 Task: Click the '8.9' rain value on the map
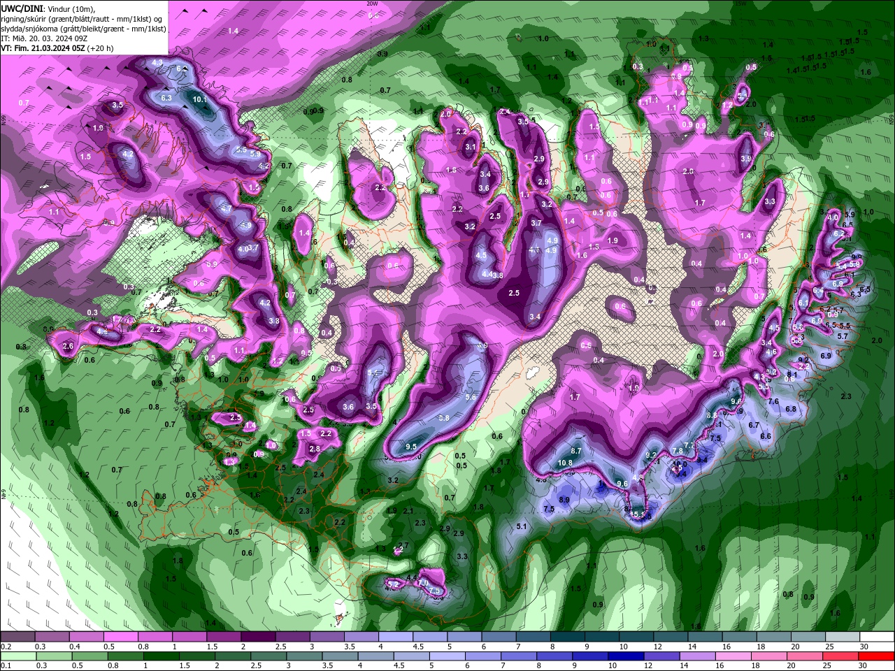(564, 500)
